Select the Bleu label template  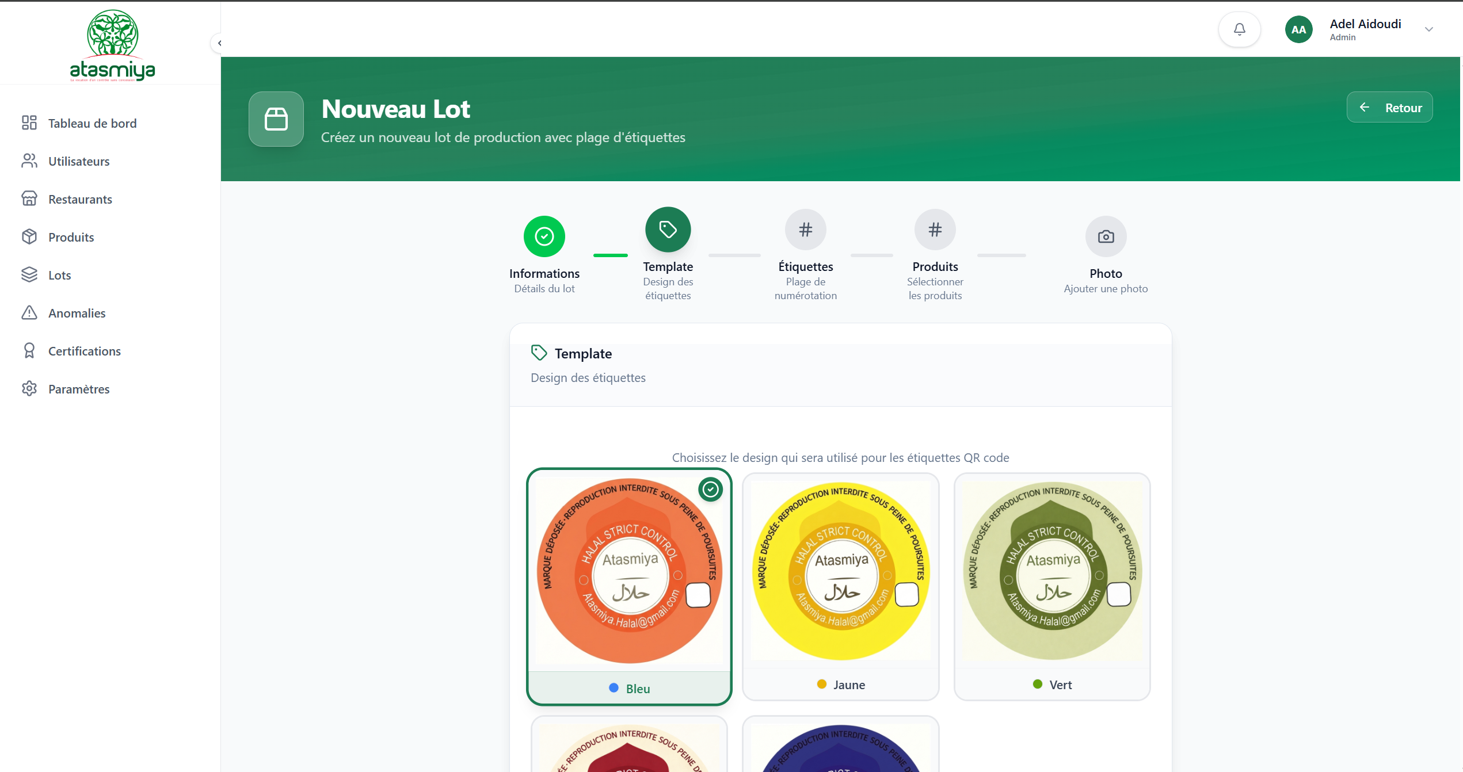tap(629, 586)
